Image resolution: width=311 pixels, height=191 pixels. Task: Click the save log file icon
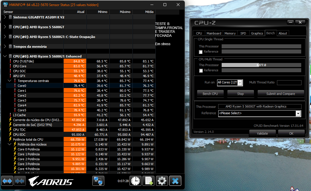[x=148, y=181]
